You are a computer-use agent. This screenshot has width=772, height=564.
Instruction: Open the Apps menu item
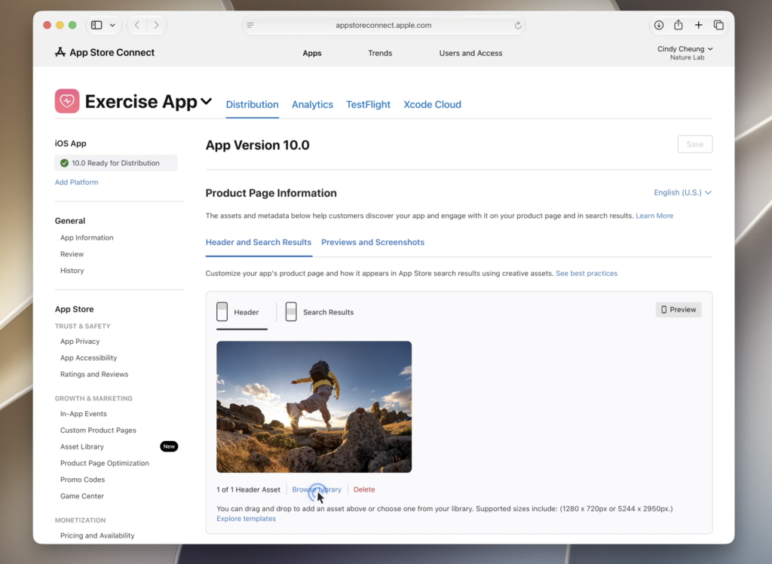coord(312,54)
